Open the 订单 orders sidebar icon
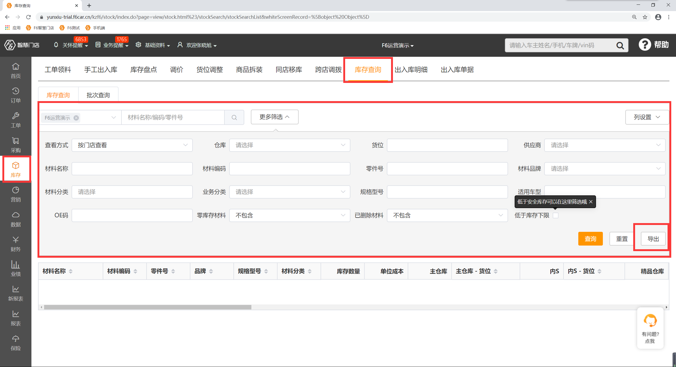 (16, 95)
